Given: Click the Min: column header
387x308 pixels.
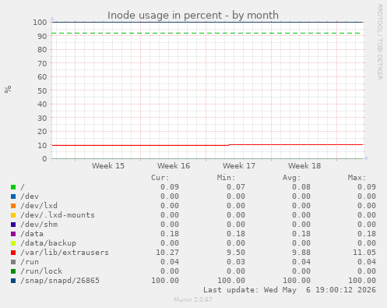Looking at the screenshot, I should click(x=226, y=178).
